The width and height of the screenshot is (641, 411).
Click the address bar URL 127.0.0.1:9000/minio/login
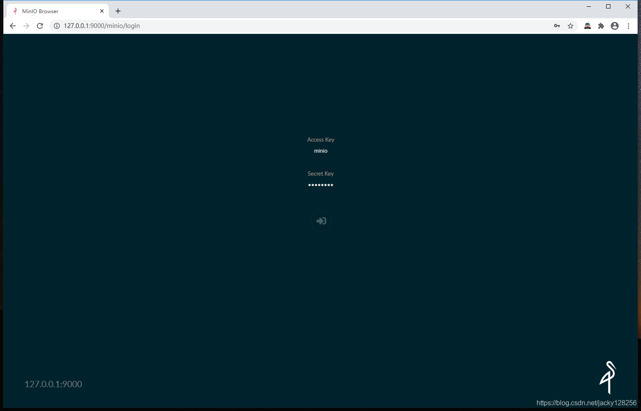(x=102, y=26)
